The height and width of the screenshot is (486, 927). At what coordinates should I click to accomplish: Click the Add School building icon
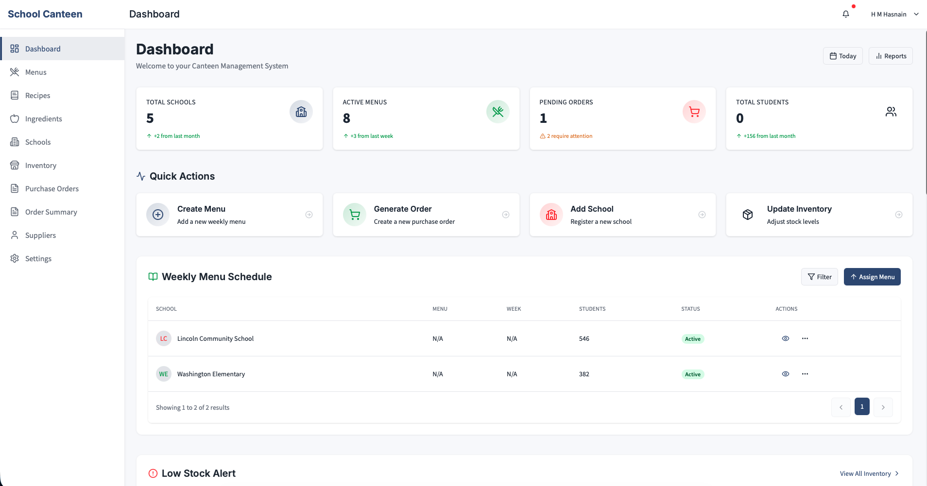pyautogui.click(x=551, y=215)
